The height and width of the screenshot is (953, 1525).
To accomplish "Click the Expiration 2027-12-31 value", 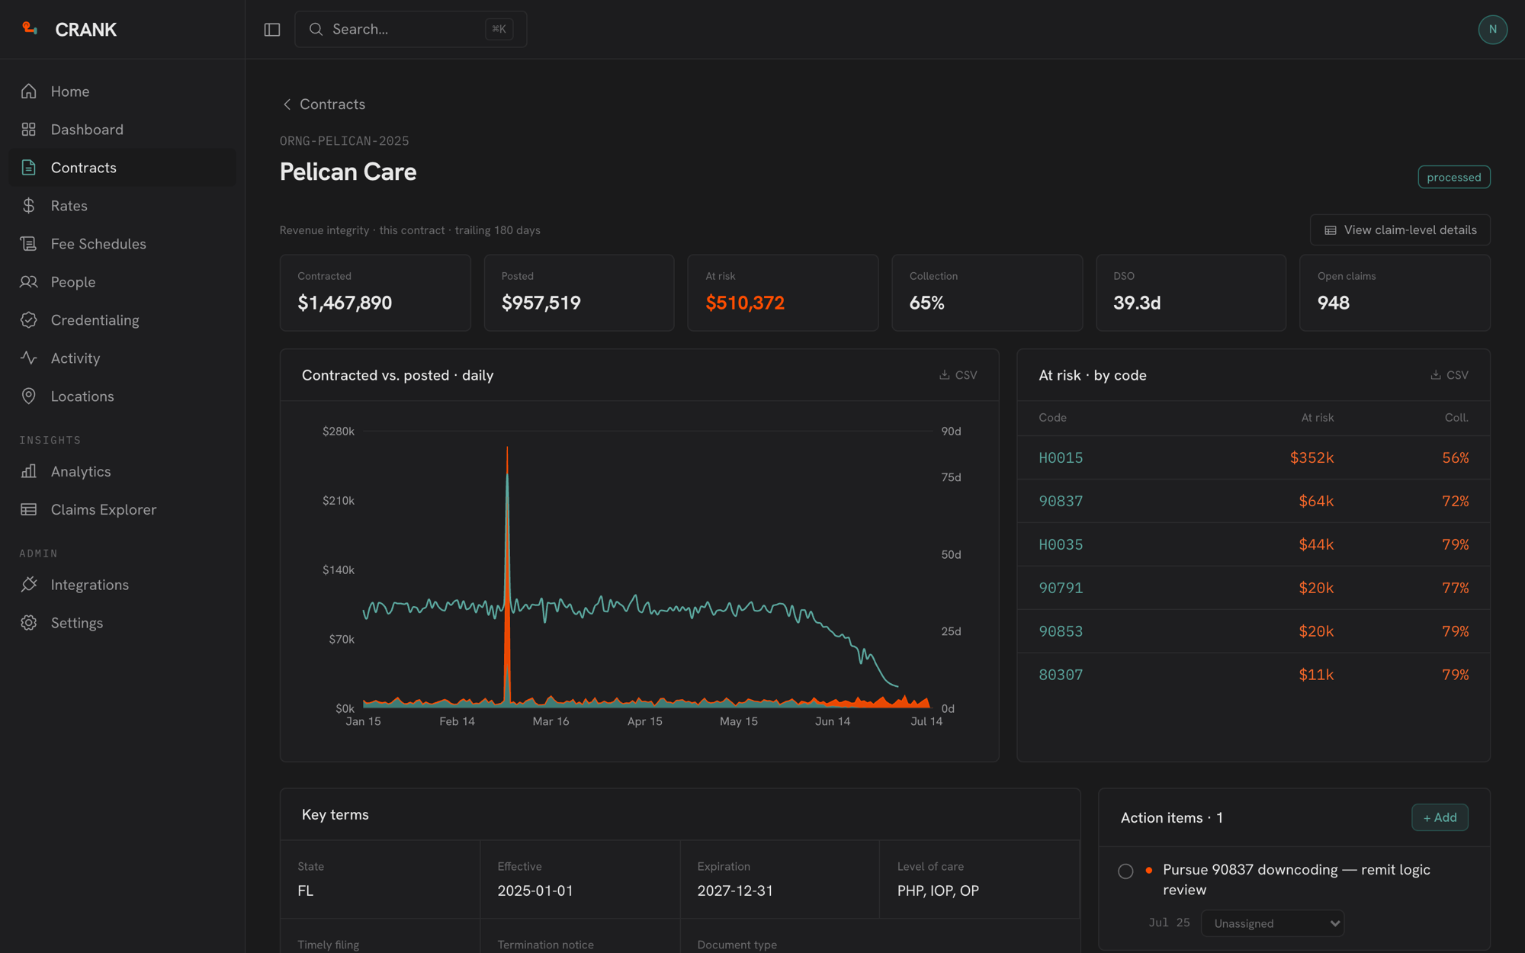I will click(x=735, y=890).
